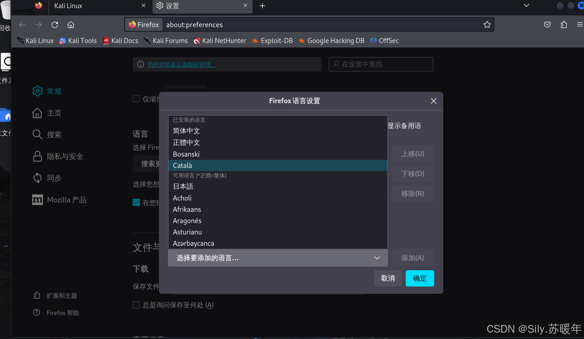Click the browser managed by organization notice

click(182, 64)
